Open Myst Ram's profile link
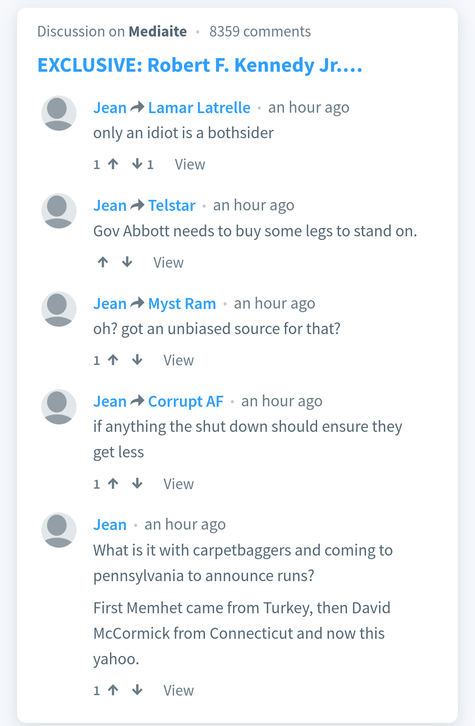 pyautogui.click(x=182, y=304)
